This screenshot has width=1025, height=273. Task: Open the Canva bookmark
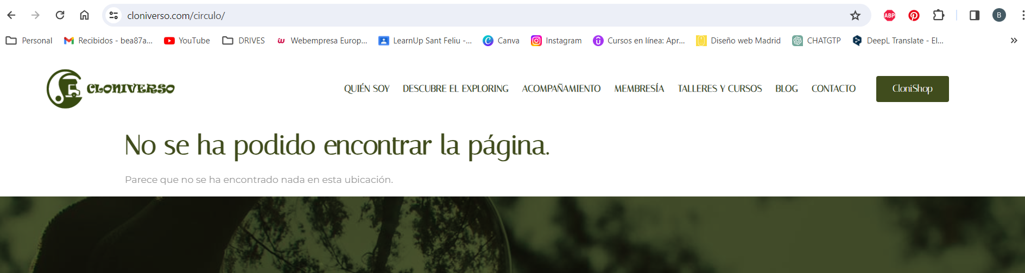coord(501,41)
